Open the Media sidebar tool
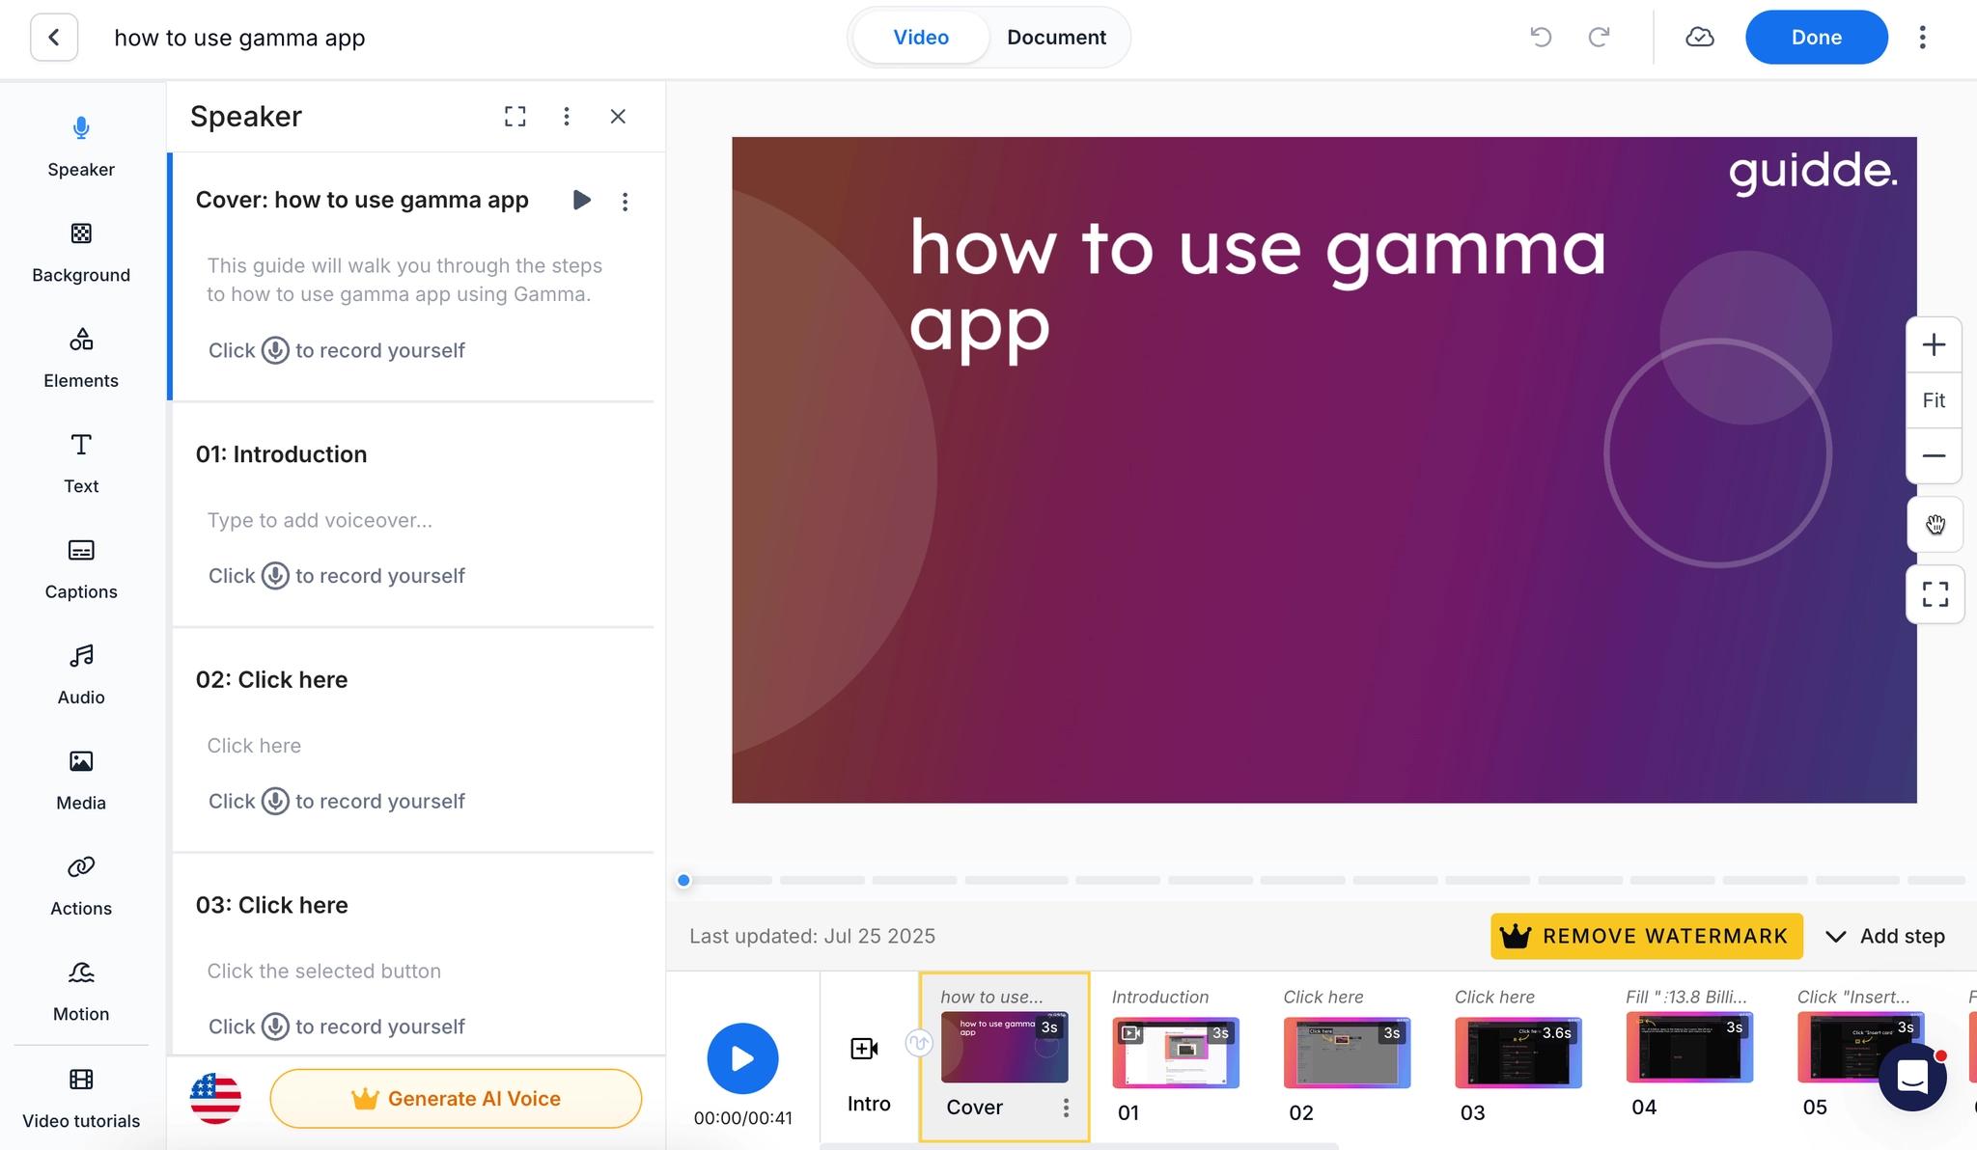 tap(81, 780)
